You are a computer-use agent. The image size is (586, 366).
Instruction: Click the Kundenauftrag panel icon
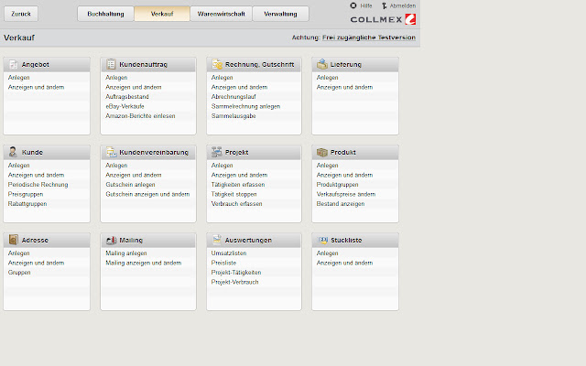tap(111, 64)
